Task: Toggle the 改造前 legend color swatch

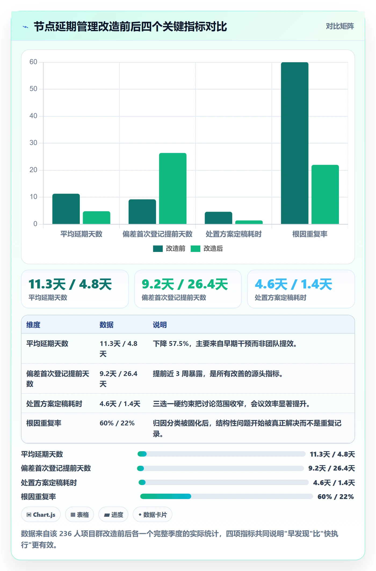Action: [x=158, y=249]
